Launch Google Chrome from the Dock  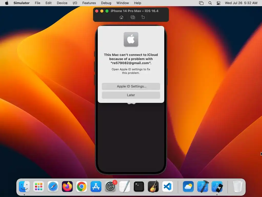coord(82,186)
